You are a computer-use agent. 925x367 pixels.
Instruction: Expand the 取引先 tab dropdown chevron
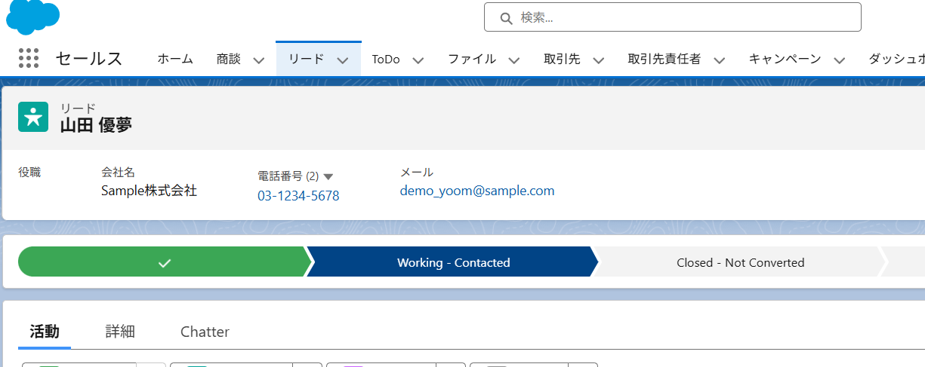point(599,60)
